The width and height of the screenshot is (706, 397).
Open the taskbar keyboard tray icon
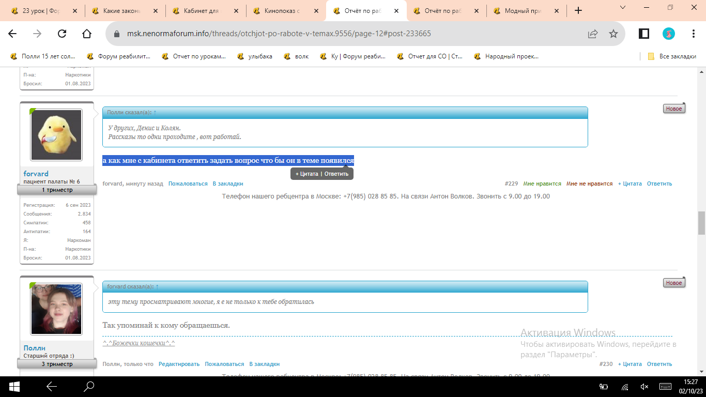pyautogui.click(x=666, y=387)
